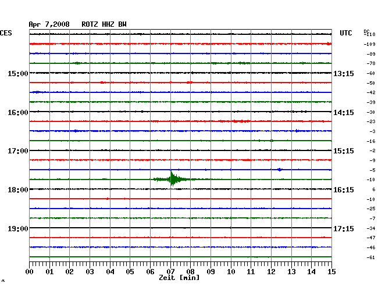Select the -2 DC offset value
This screenshot has width=378, height=287.
(x=372, y=150)
